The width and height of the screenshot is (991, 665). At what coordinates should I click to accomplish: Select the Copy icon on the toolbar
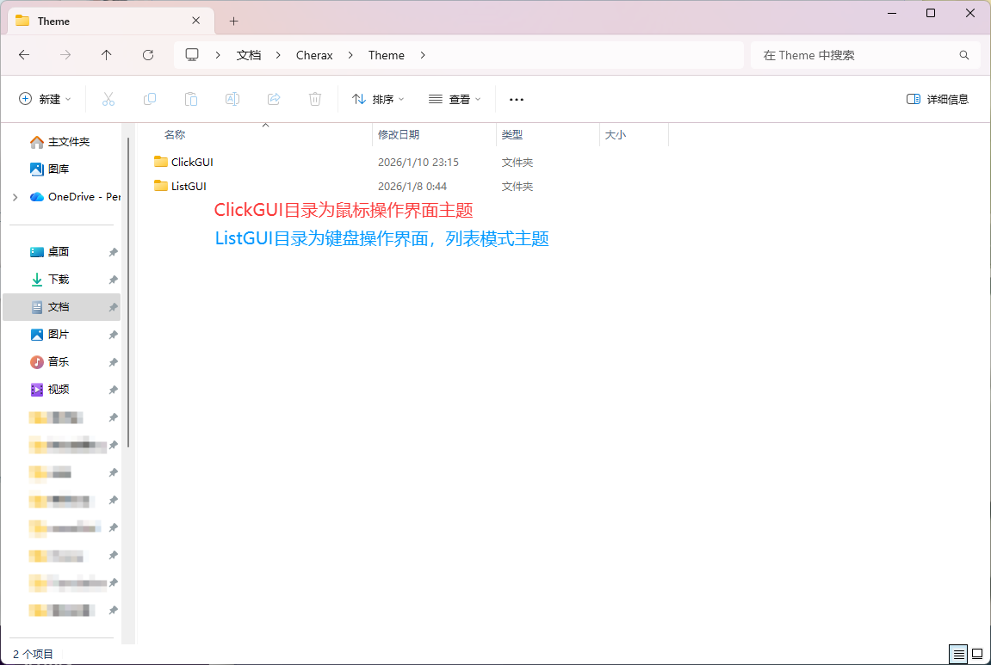coord(150,99)
